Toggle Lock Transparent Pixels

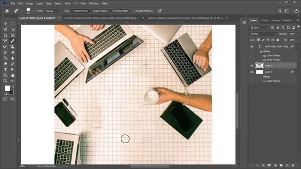click(x=258, y=40)
